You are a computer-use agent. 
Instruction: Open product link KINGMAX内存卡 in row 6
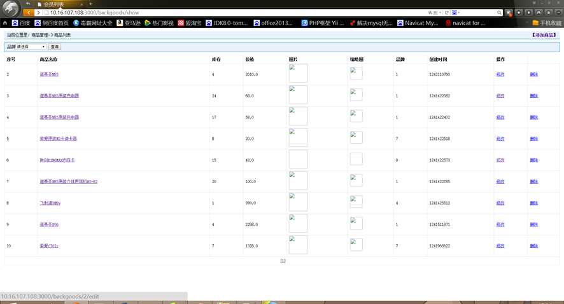point(57,160)
